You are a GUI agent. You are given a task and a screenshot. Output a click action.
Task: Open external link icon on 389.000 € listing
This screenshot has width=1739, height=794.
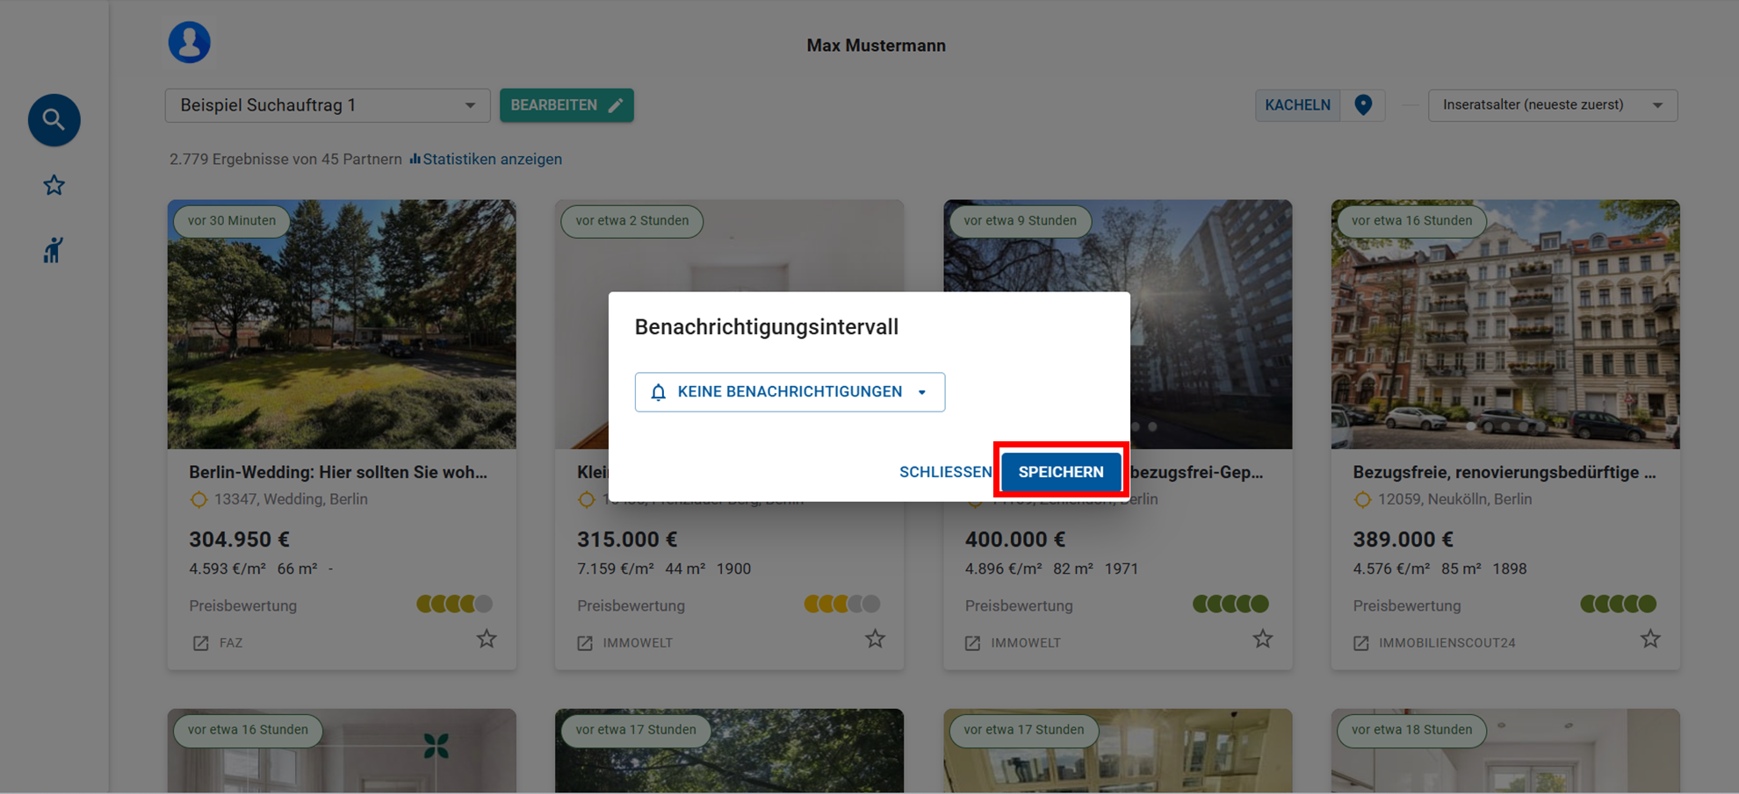click(1361, 643)
